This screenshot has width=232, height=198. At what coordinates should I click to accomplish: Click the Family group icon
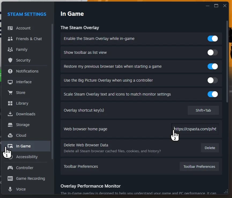(10, 49)
